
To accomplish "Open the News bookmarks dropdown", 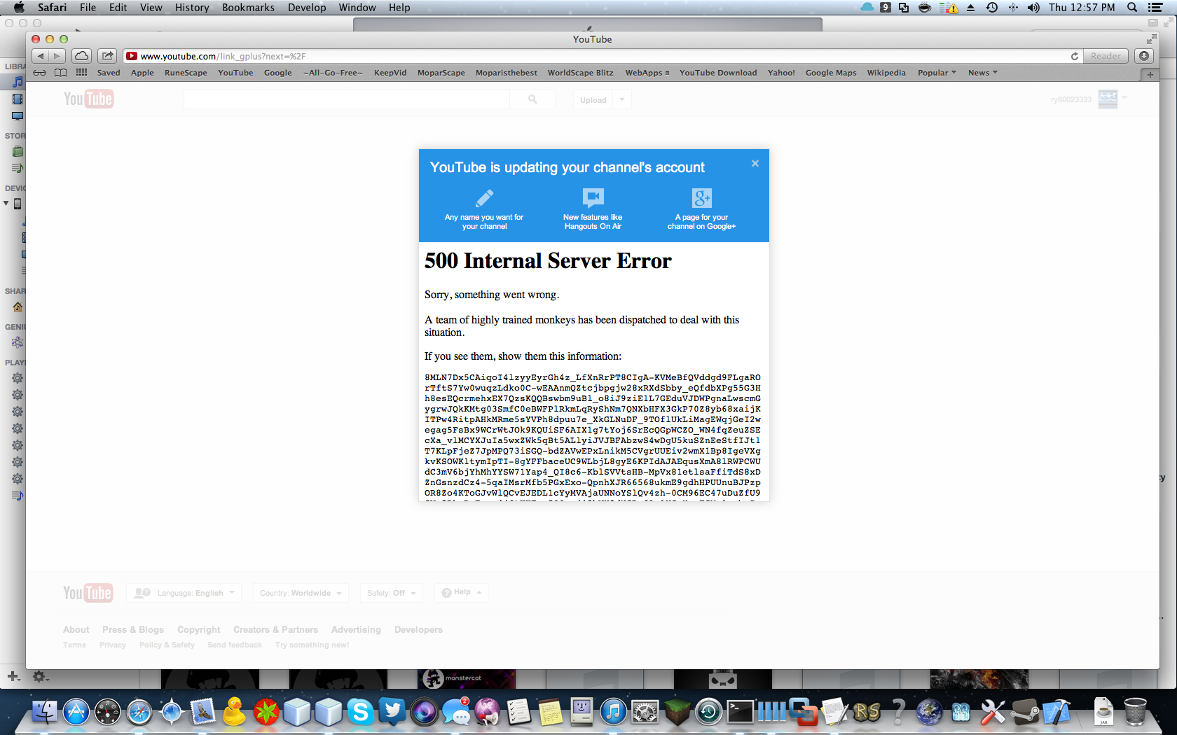I will pyautogui.click(x=982, y=73).
